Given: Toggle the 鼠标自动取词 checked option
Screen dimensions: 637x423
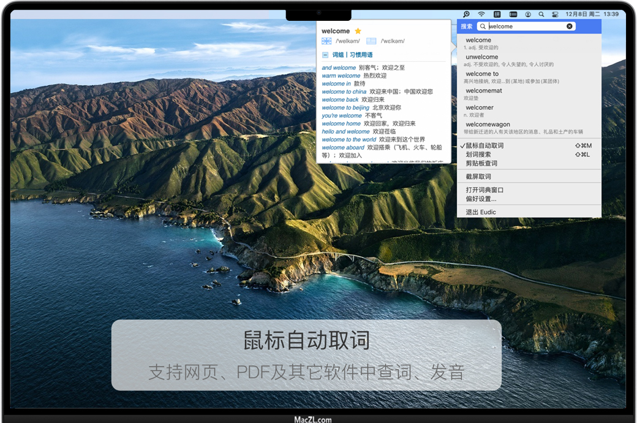Looking at the screenshot, I should point(484,146).
